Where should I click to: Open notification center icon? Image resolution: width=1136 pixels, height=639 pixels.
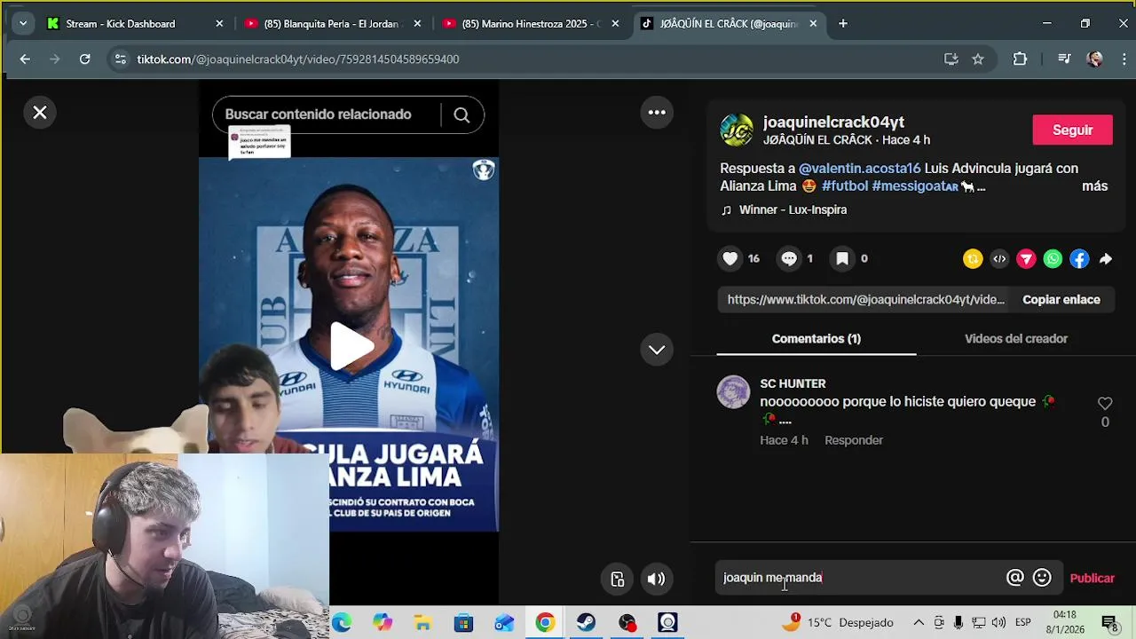[x=1109, y=623]
